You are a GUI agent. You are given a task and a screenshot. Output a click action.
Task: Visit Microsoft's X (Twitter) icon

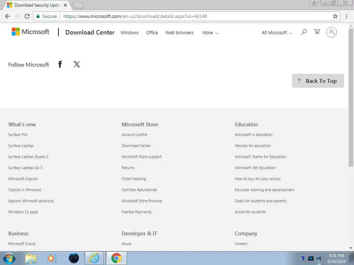click(77, 64)
